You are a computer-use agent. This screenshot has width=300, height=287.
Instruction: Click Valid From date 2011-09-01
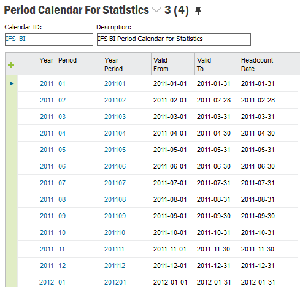[x=170, y=216]
